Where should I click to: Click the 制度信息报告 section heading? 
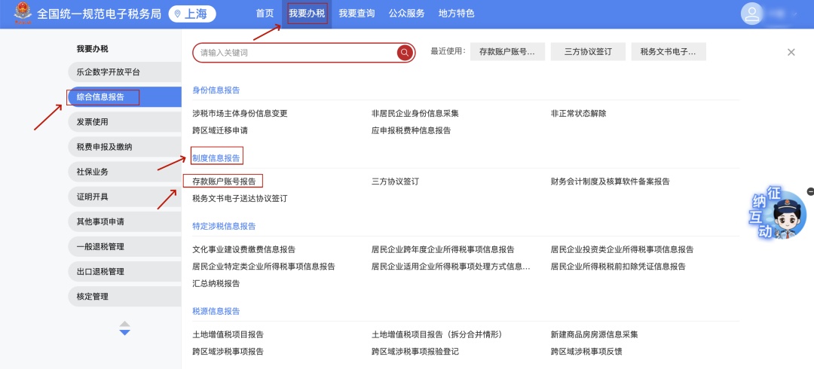[216, 158]
